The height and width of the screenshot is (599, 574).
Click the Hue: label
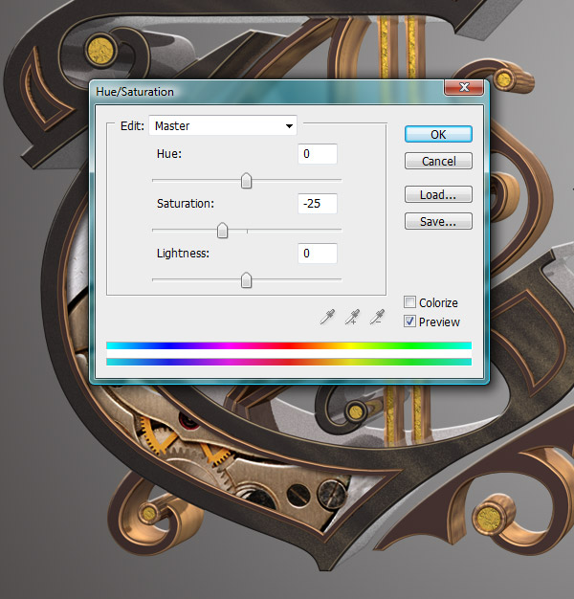[x=169, y=154]
